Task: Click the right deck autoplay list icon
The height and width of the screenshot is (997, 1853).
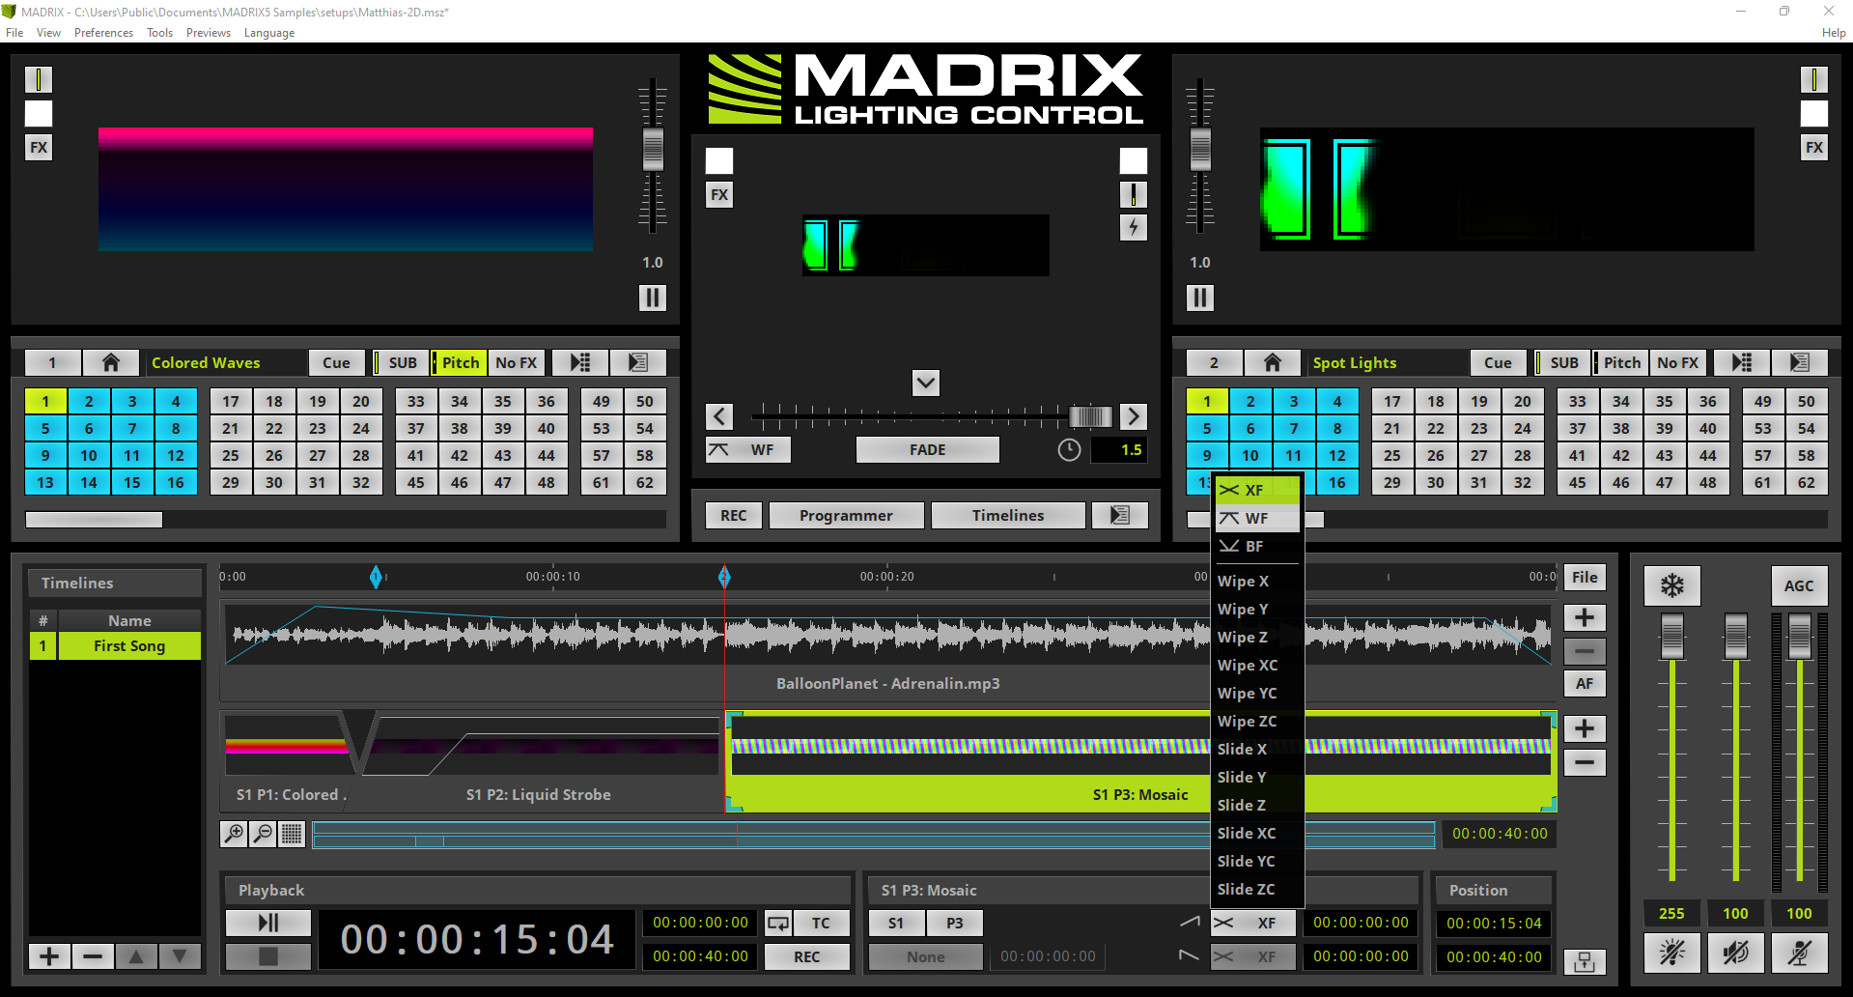Action: coord(1741,362)
